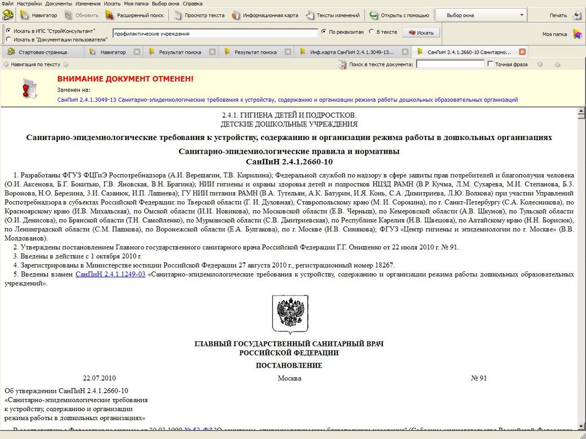Open the Настройки menu
Screen dimensions: 586x439
tap(29, 3)
